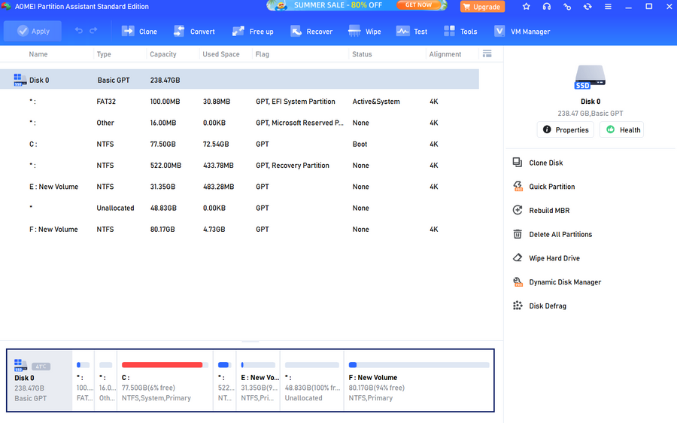Screen dimensions: 677x423
Task: Click the Dynamic Disk Manager icon
Action: pyautogui.click(x=518, y=281)
